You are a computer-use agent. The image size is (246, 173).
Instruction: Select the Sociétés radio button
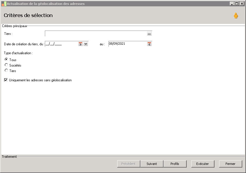pos(6,65)
